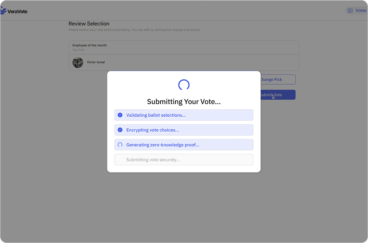This screenshot has width=368, height=243.
Task: Click the Change Pick button
Action: 277,79
